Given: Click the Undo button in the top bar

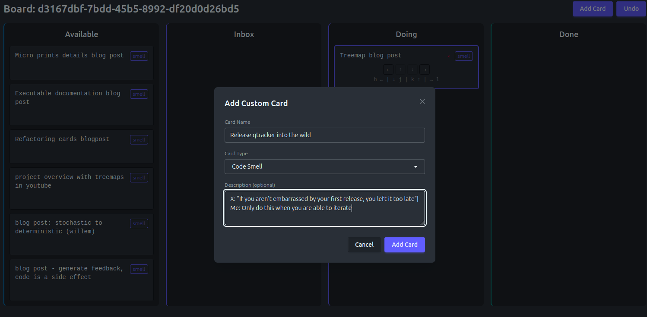Looking at the screenshot, I should coord(631,9).
